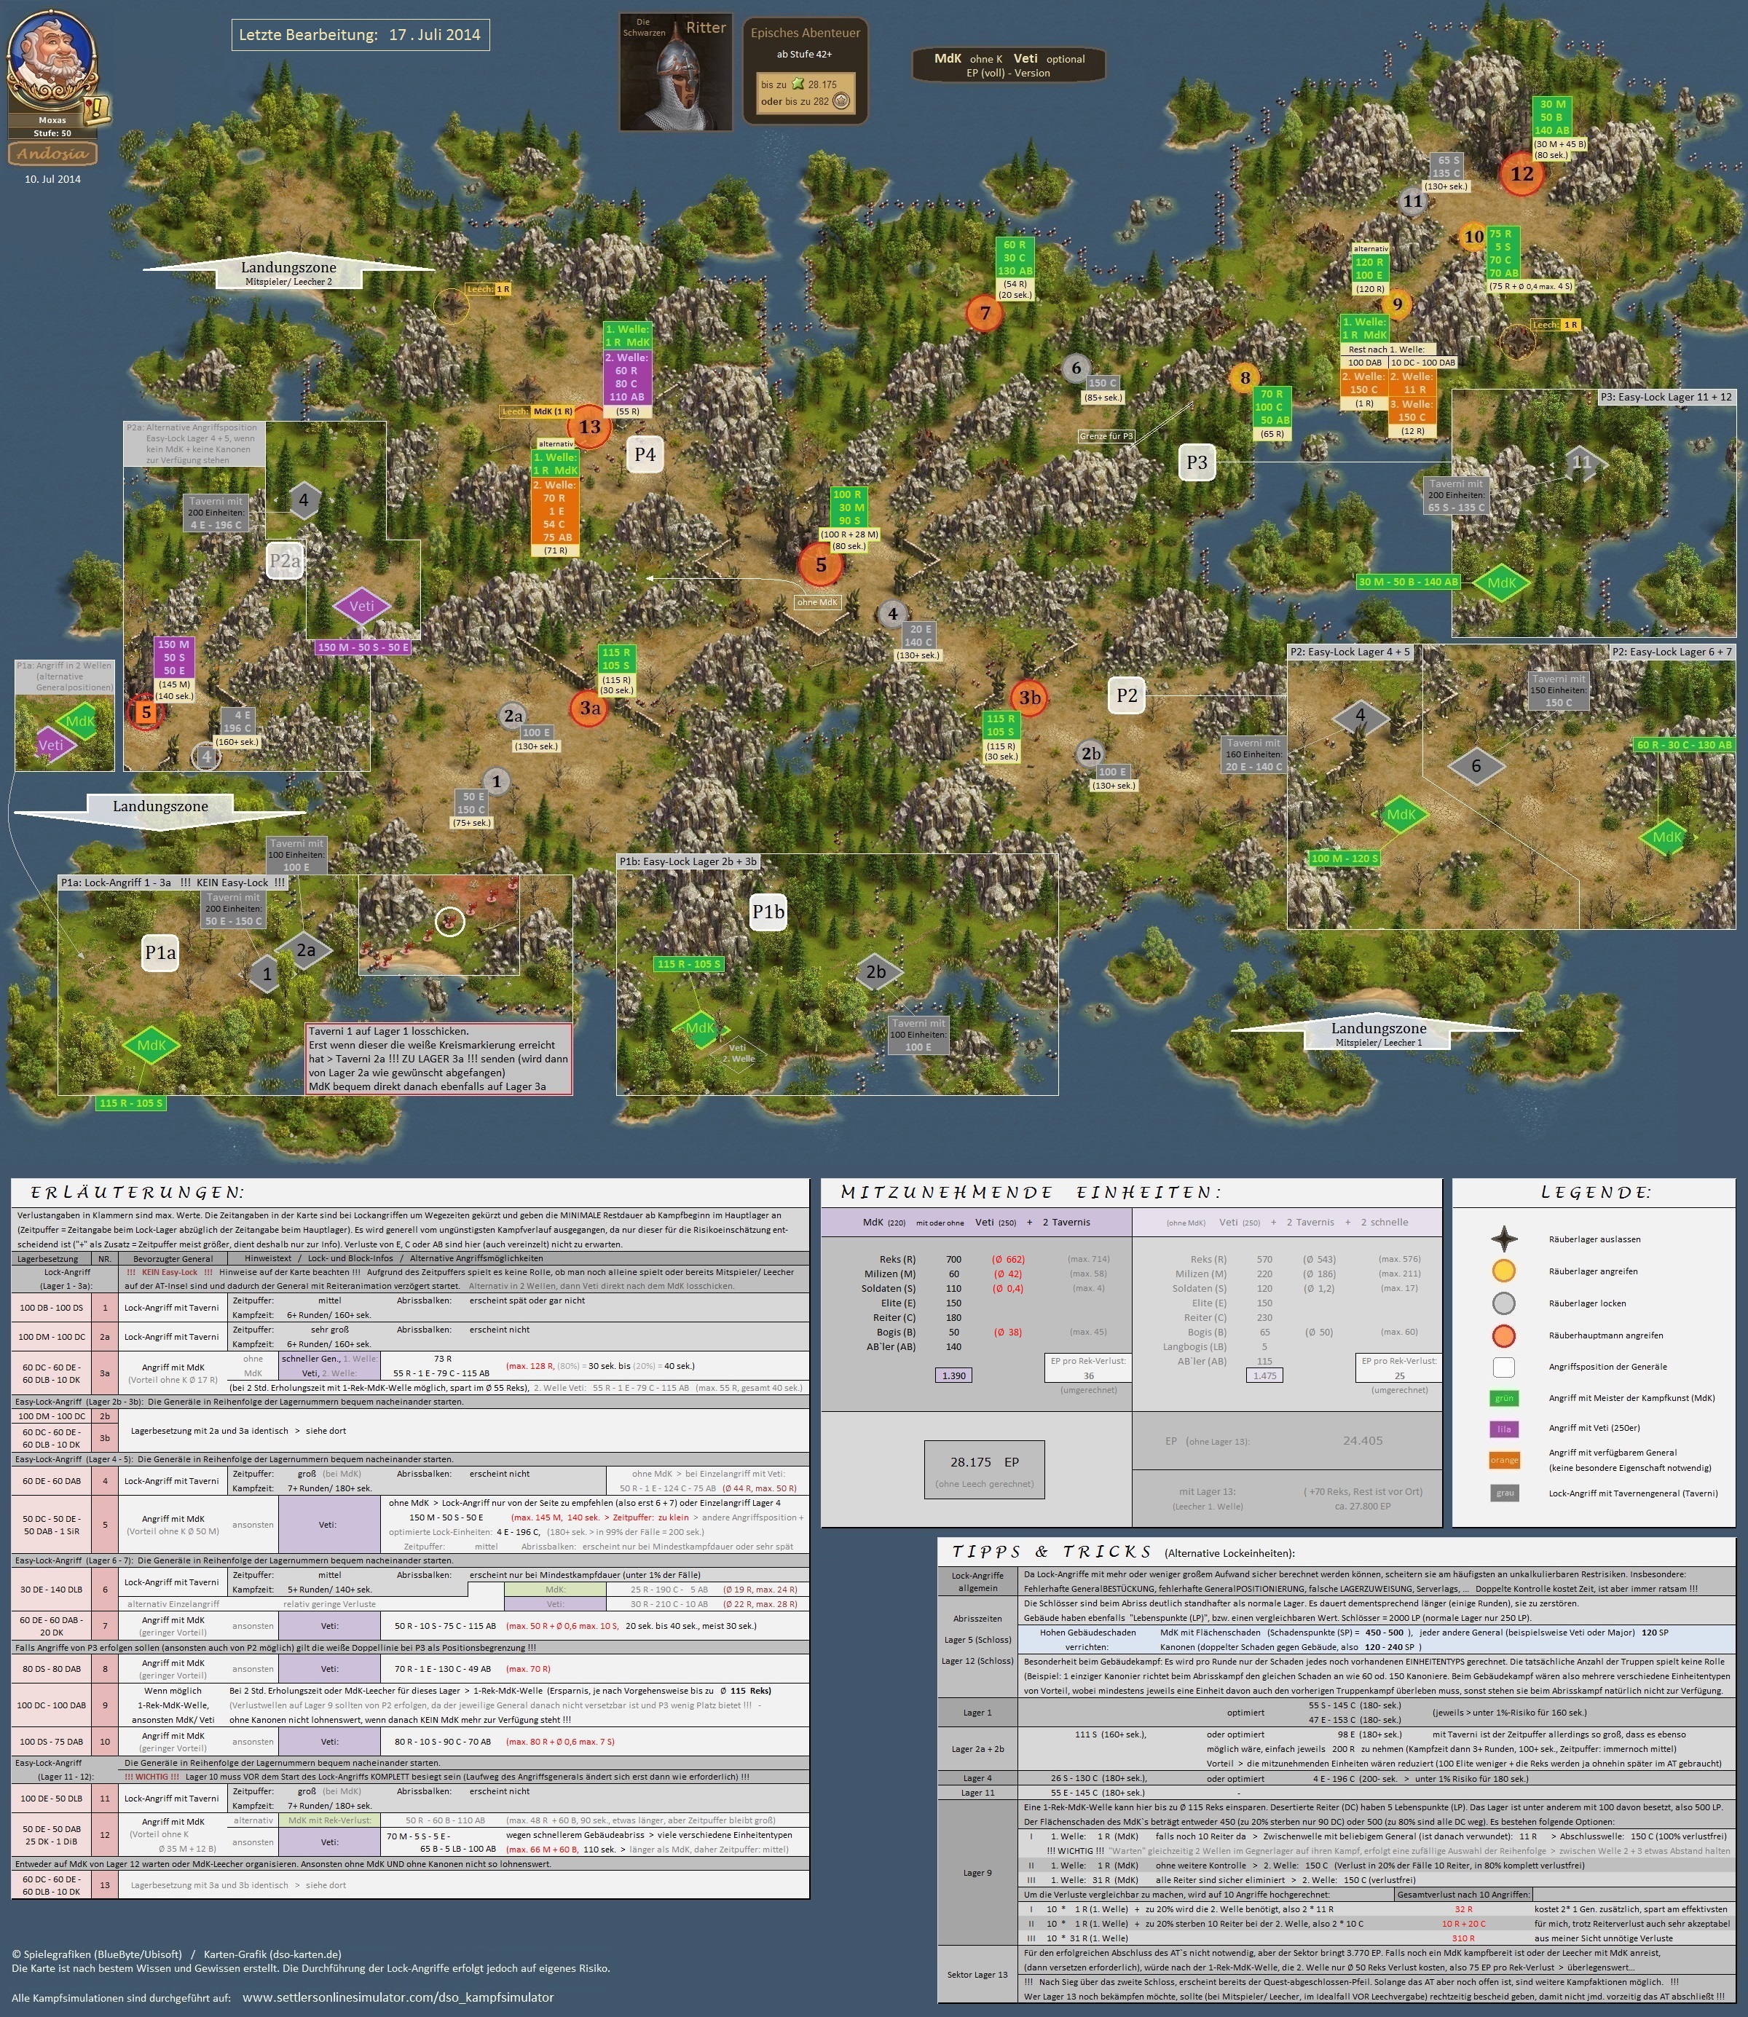
Task: Select the P4 general position label
Action: (x=645, y=454)
